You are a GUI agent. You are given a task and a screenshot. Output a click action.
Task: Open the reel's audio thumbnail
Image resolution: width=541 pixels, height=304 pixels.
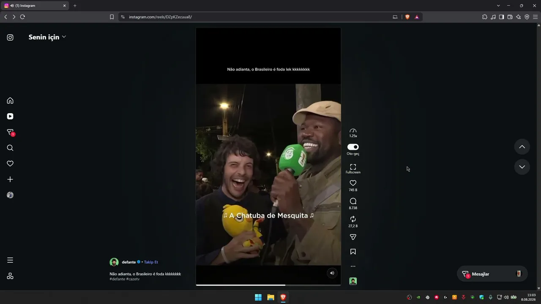point(353,281)
